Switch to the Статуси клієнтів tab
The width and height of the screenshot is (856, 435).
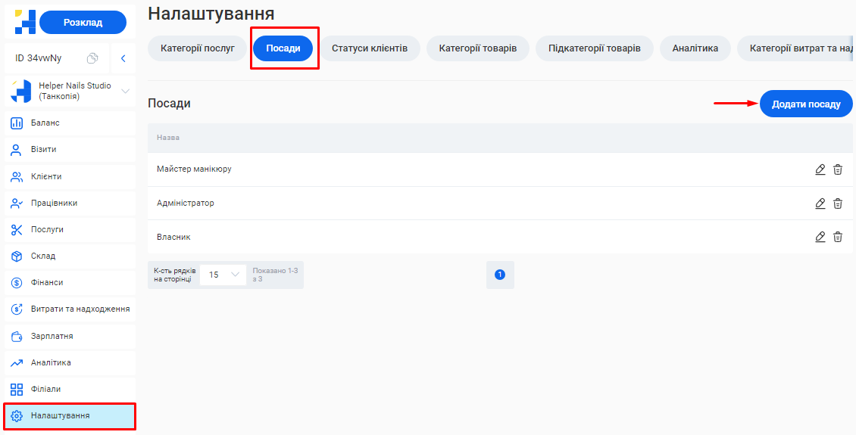tap(370, 48)
